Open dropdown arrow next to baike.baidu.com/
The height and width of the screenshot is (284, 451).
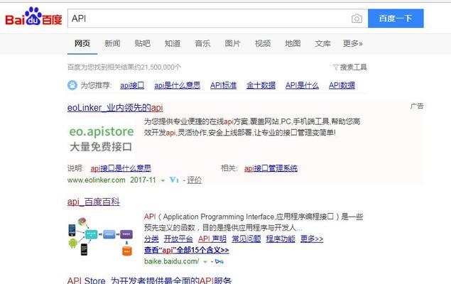point(205,262)
